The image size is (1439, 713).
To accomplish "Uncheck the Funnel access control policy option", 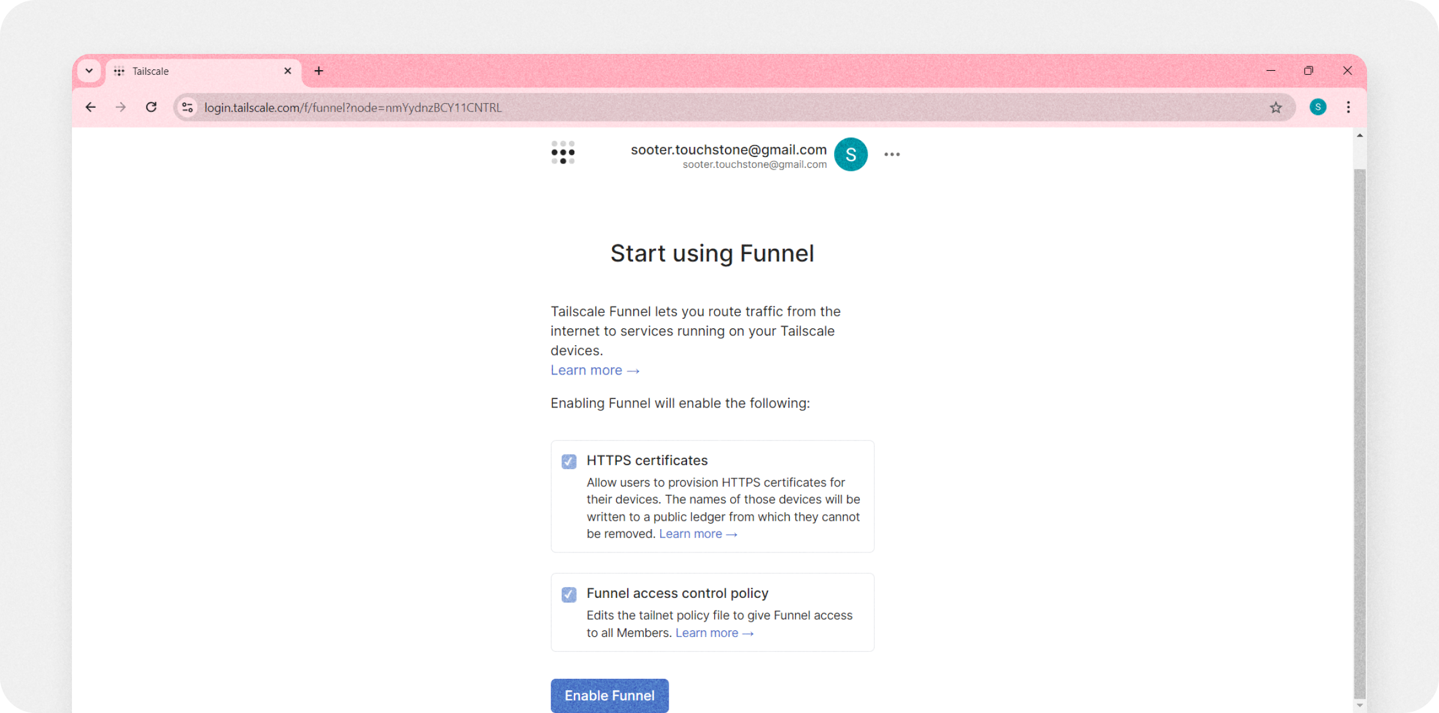I will tap(568, 594).
